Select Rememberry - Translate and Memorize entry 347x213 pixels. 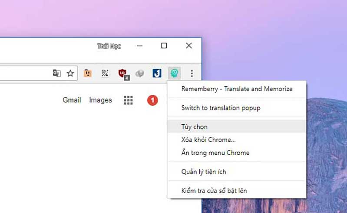click(237, 89)
